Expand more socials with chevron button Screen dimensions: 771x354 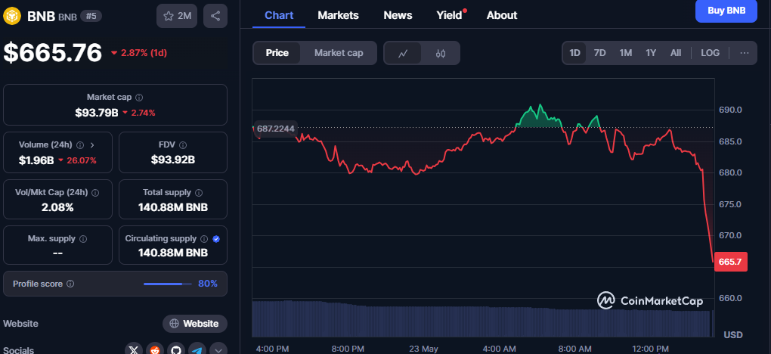click(218, 350)
